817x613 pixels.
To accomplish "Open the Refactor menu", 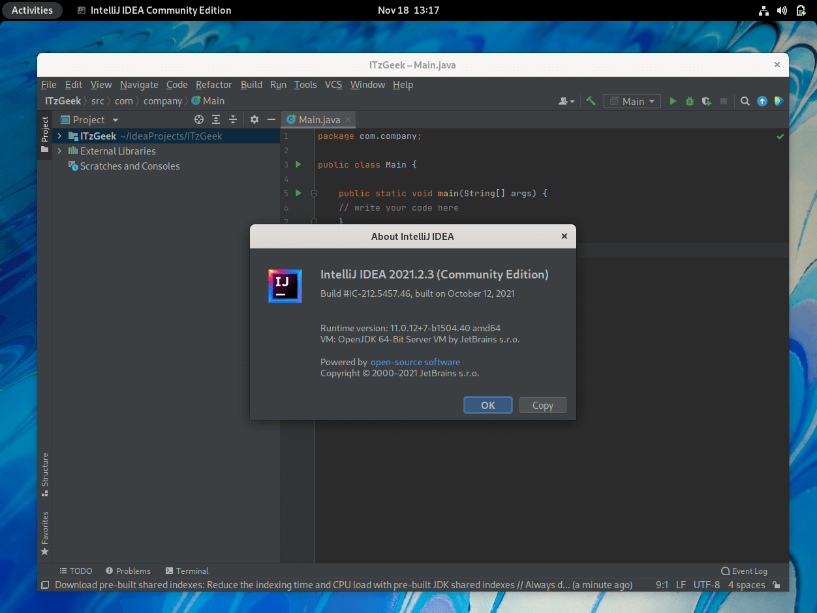I will pos(213,85).
